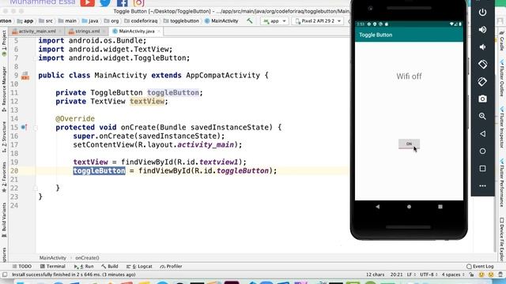This screenshot has width=506, height=284.
Task: Click the gutter icon on line 9
Action: point(25,76)
